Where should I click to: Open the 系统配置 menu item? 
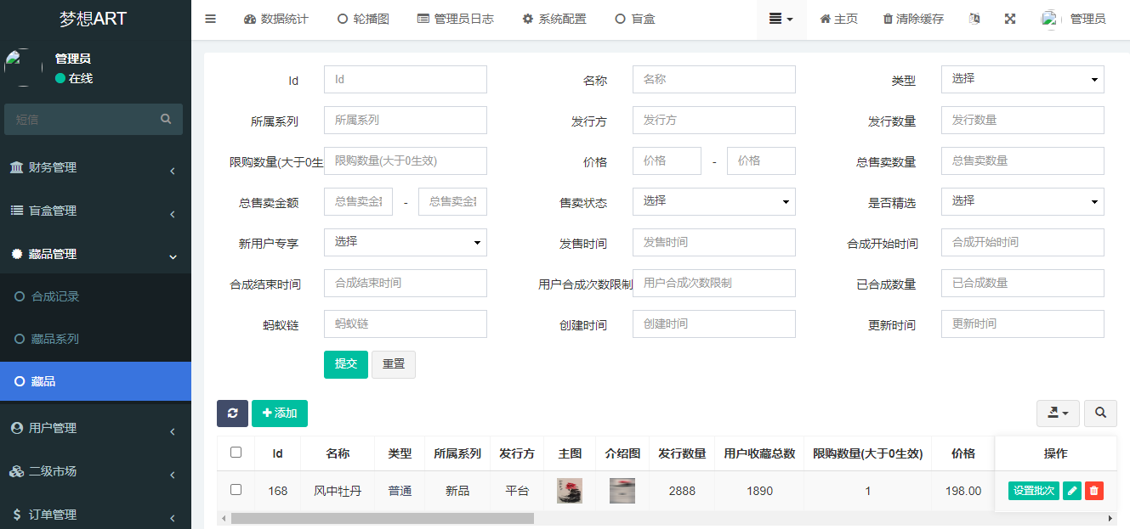554,18
